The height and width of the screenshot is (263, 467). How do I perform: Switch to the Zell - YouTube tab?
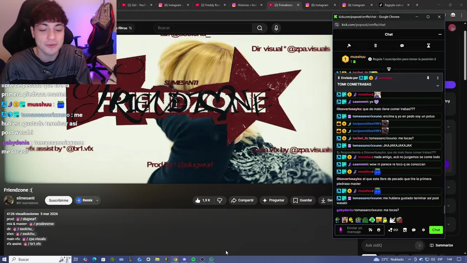point(137,5)
